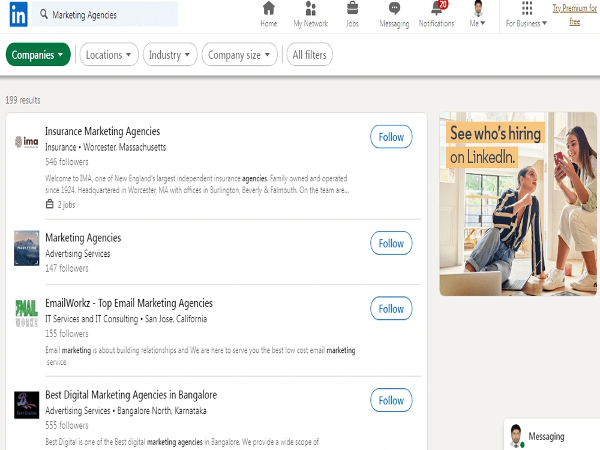Follow the Marketing Agencies company
Screen dimensions: 600x450
coord(391,243)
